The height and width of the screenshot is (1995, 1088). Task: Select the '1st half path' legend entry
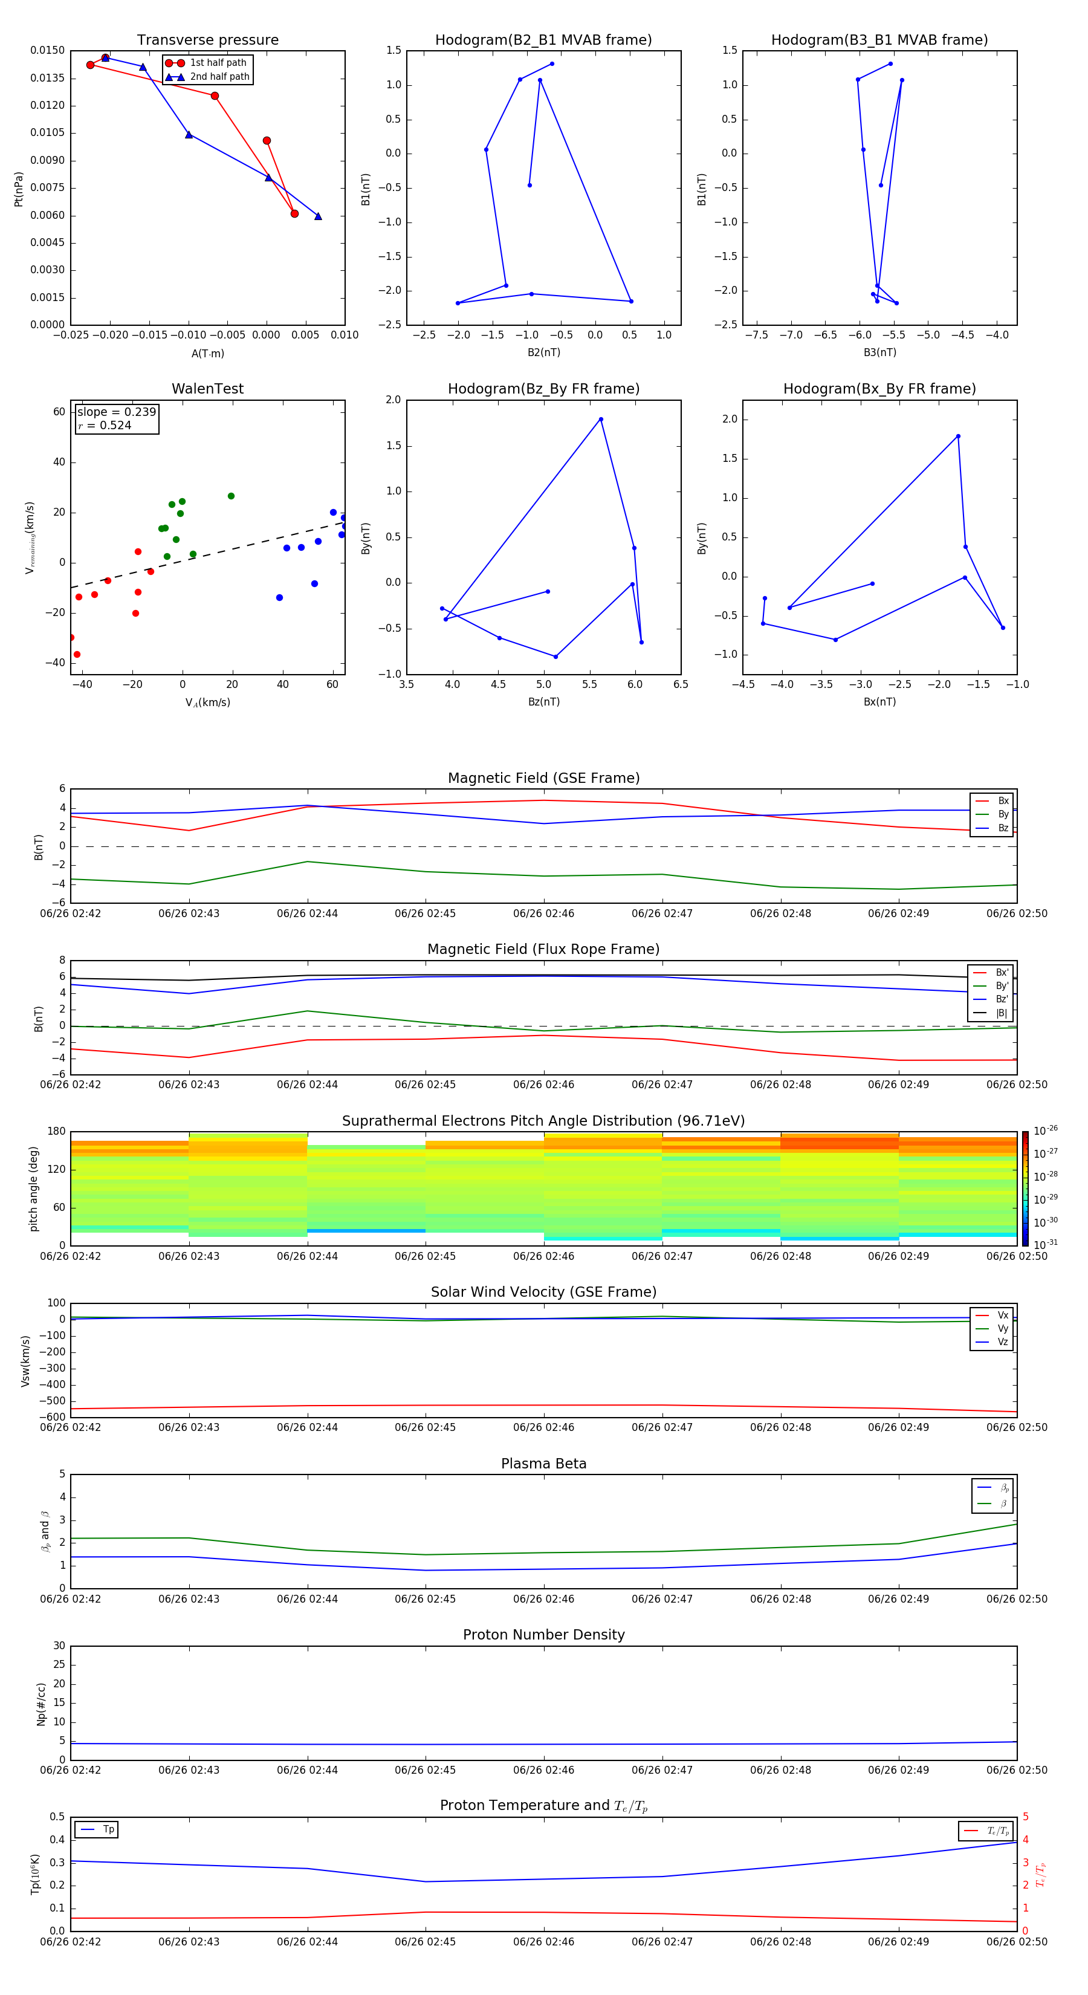click(207, 63)
